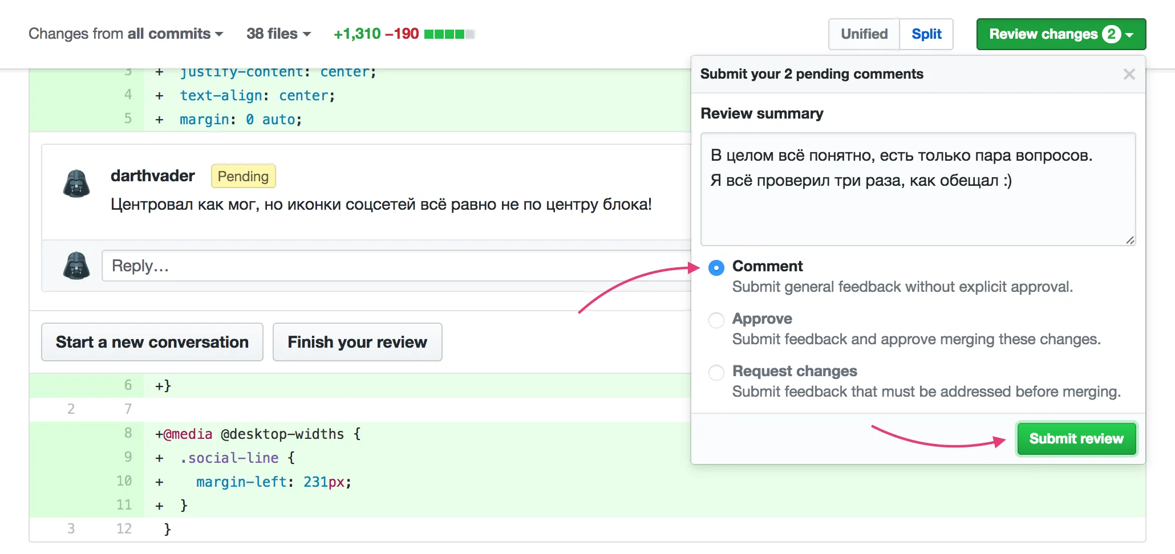Open the Changes from all commits dropdown

(125, 34)
